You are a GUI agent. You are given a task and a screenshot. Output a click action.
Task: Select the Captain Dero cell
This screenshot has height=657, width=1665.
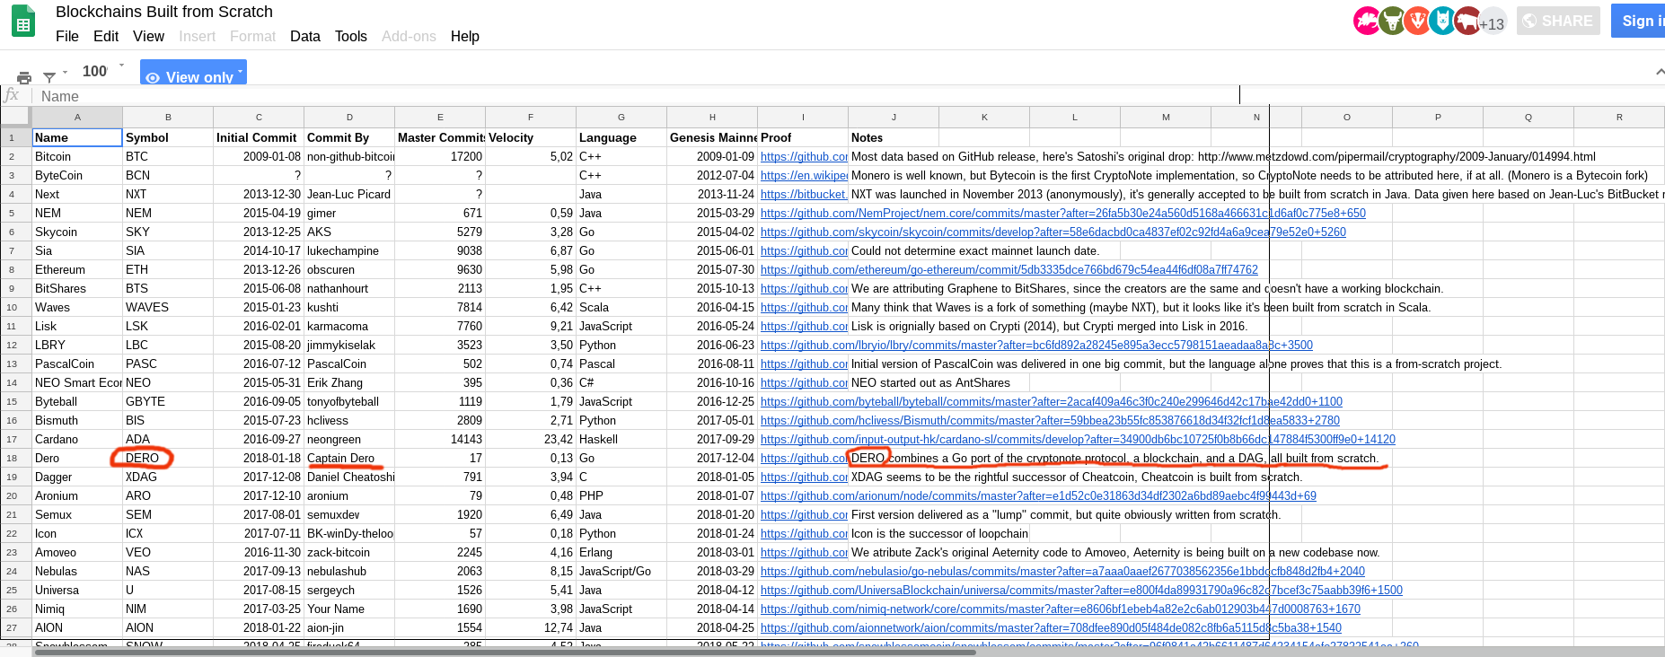click(349, 458)
